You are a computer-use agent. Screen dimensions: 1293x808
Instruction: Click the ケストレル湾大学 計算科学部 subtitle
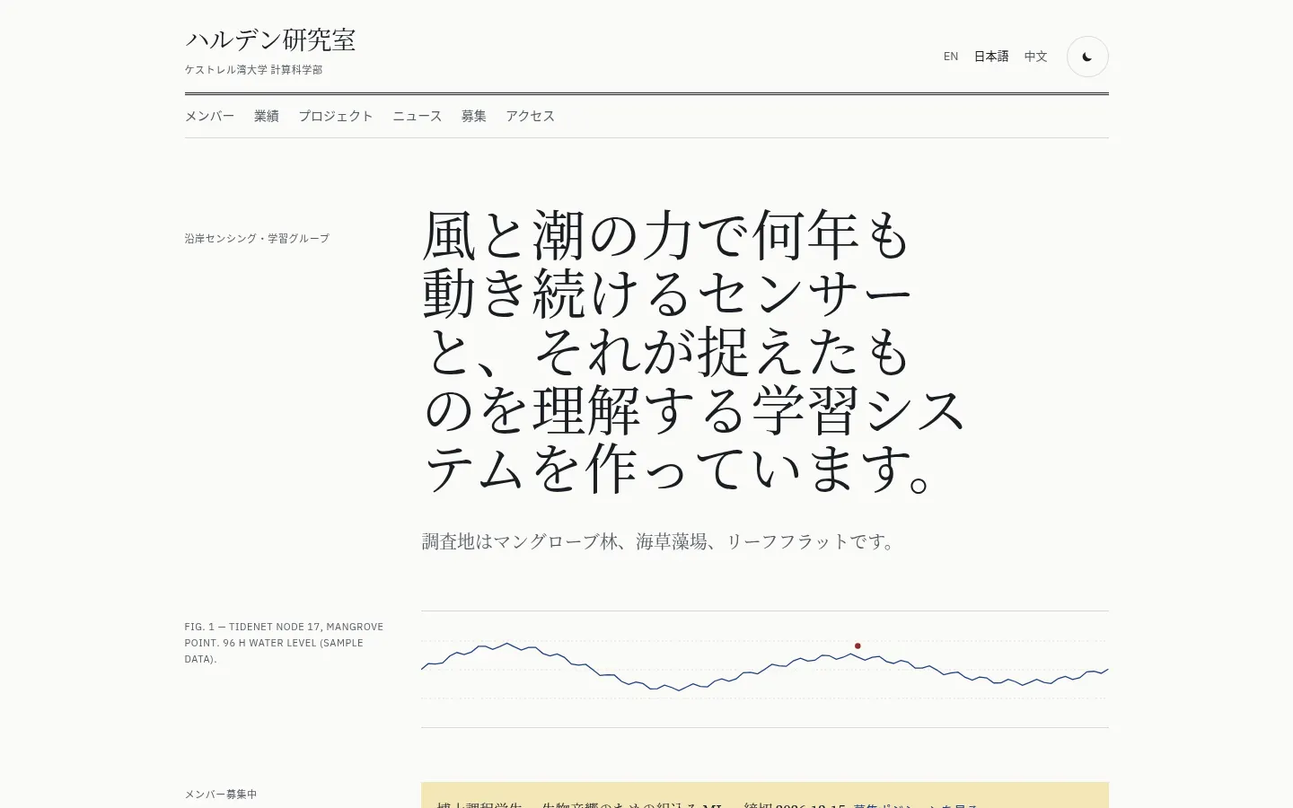(254, 69)
